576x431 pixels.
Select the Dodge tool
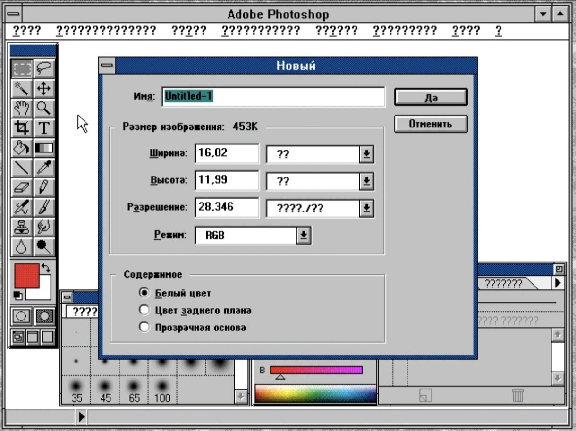tap(44, 246)
